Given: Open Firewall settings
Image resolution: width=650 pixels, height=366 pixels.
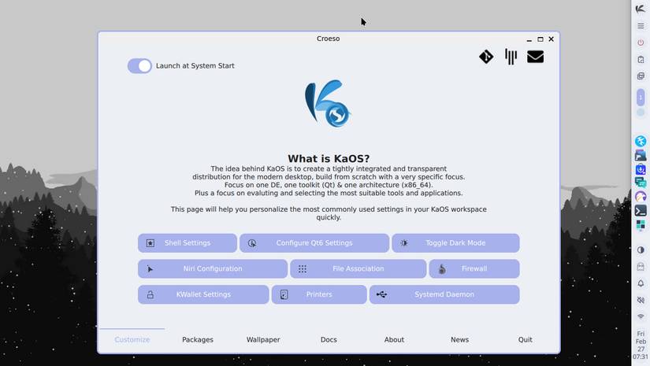Looking at the screenshot, I should (x=474, y=268).
